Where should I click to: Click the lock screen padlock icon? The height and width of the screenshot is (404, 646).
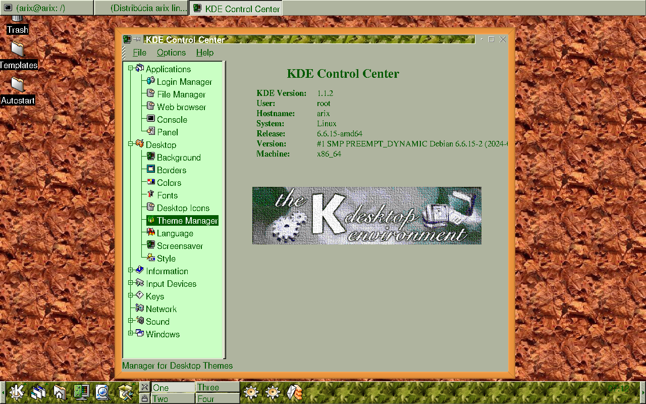pyautogui.click(x=144, y=398)
